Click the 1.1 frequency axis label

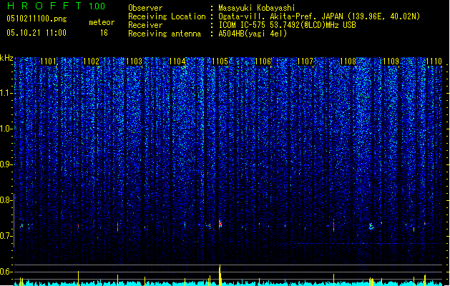pyautogui.click(x=6, y=93)
